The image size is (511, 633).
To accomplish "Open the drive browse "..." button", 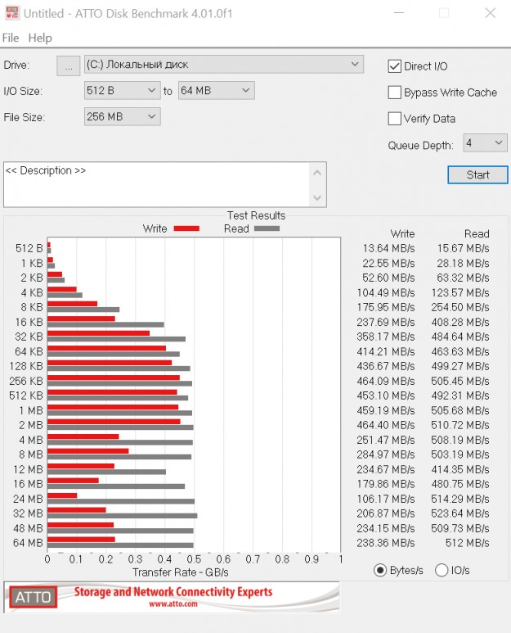I will [69, 66].
